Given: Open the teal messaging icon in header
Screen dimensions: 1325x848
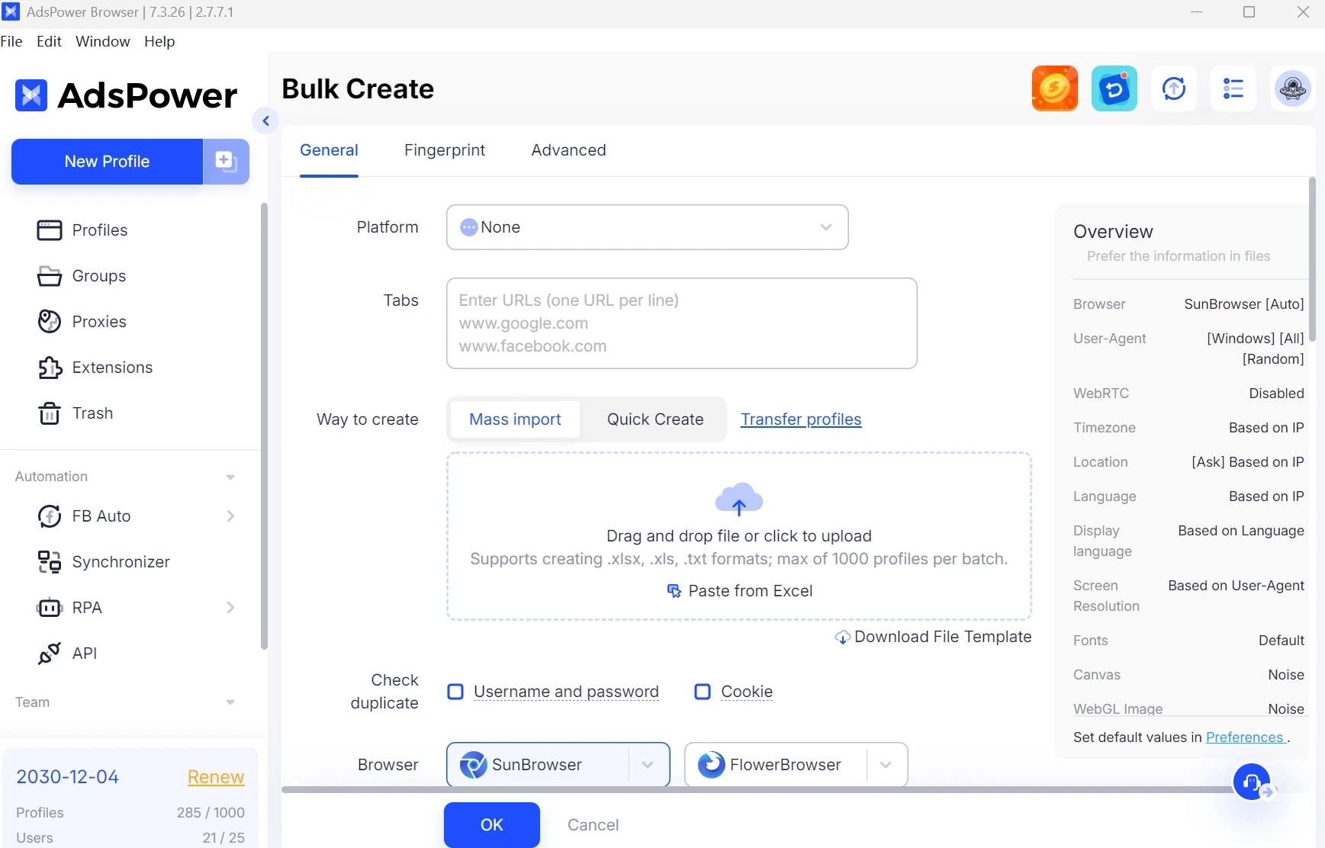Looking at the screenshot, I should 1114,88.
